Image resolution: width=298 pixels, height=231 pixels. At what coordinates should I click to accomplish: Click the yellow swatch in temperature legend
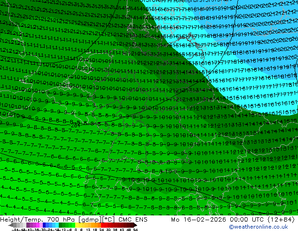77,225
